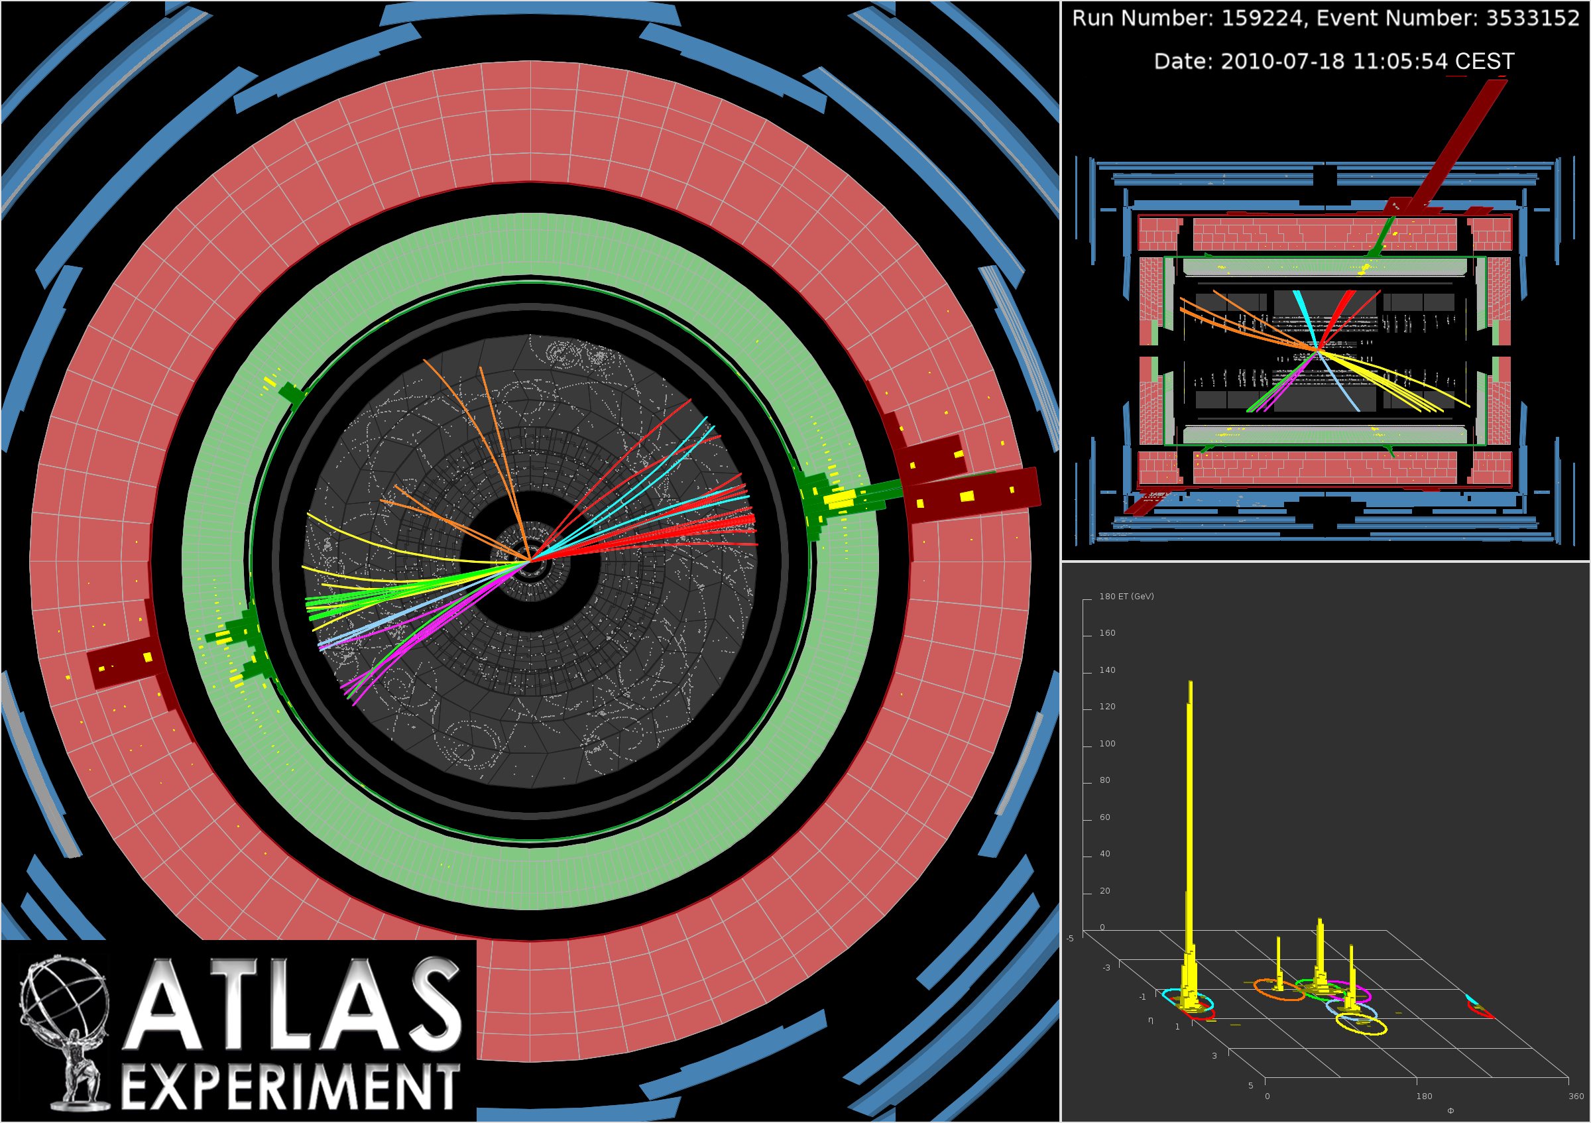Click the small green cluster at upper-left of calorimeter

click(x=291, y=395)
